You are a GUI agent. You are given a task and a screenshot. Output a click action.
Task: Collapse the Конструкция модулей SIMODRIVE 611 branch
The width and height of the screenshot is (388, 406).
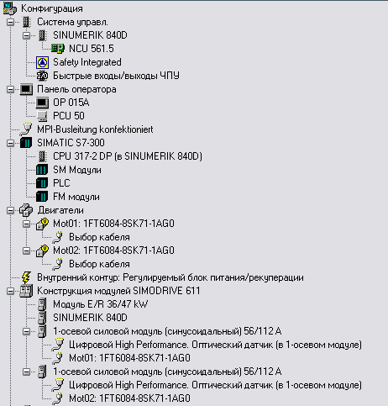tap(10, 291)
